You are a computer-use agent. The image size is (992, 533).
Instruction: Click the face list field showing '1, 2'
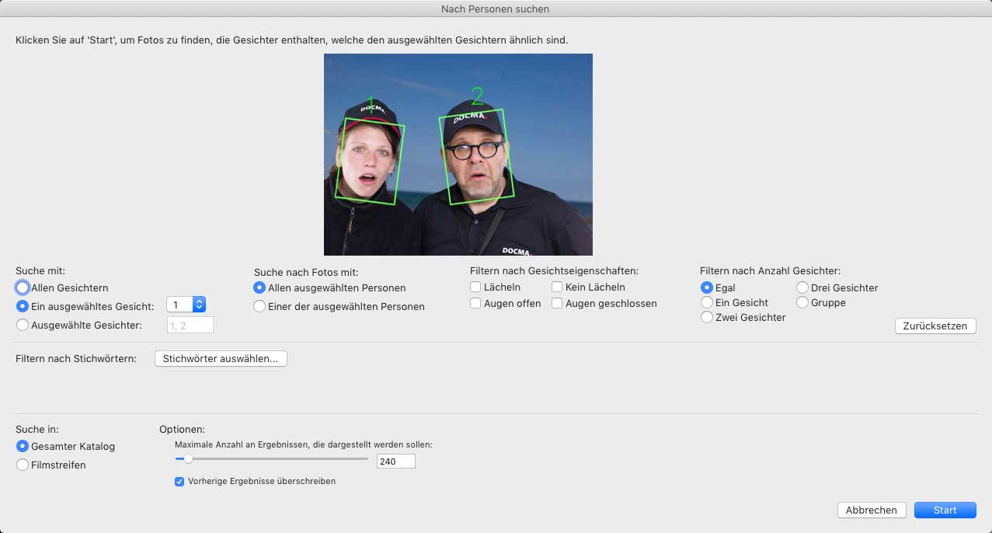(x=190, y=325)
